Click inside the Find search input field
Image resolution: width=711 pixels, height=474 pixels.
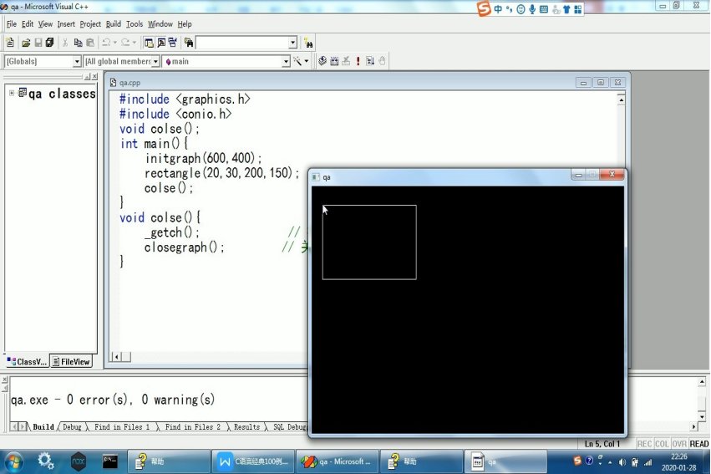pyautogui.click(x=242, y=43)
